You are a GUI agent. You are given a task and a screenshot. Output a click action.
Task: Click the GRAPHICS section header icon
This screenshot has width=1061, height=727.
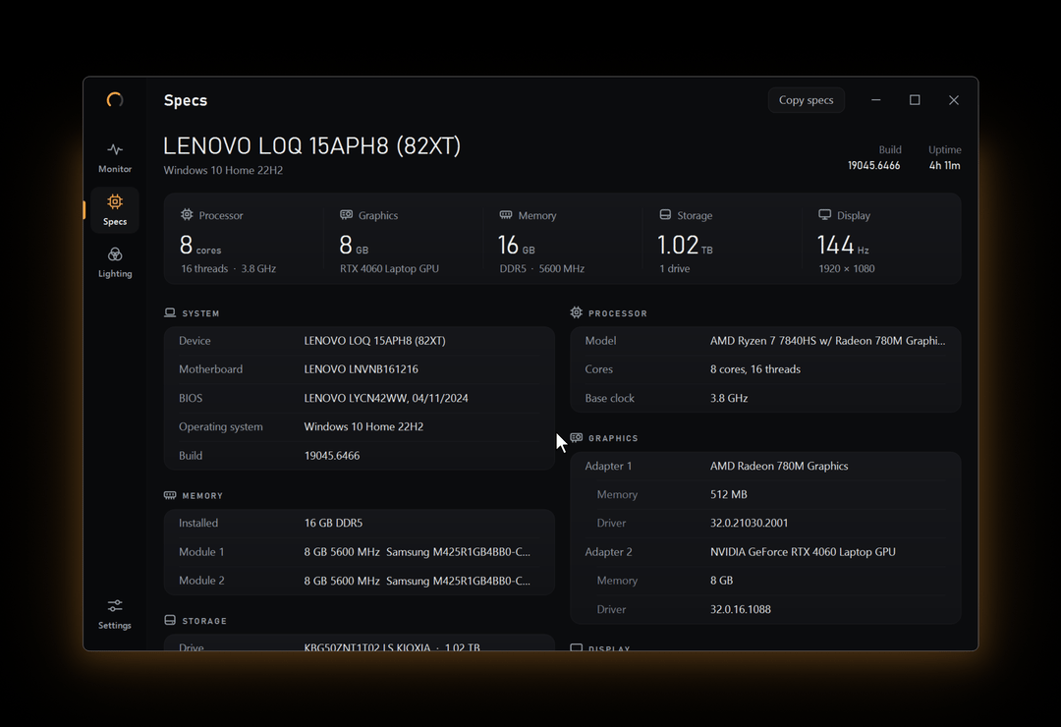(x=577, y=438)
